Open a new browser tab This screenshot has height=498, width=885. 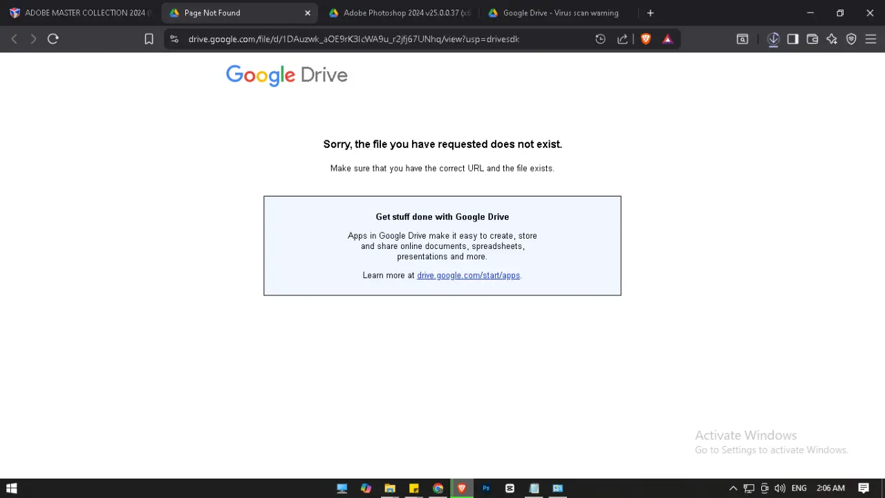[650, 13]
